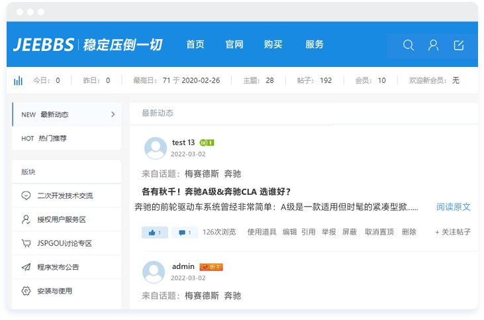
Task: Open the 购买 navigation item
Action: [273, 44]
